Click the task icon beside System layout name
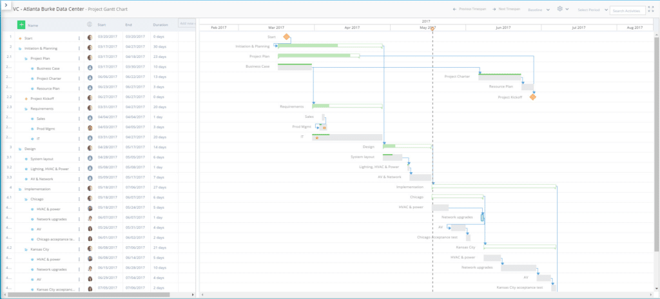The height and width of the screenshot is (299, 660). tap(26, 159)
